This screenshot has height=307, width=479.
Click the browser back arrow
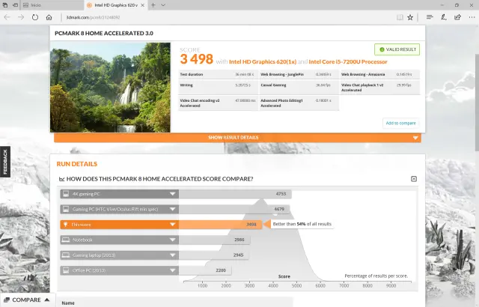point(7,15)
